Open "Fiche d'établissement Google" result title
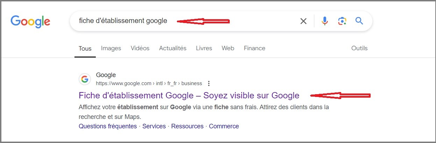This screenshot has width=436, height=143. (x=189, y=95)
